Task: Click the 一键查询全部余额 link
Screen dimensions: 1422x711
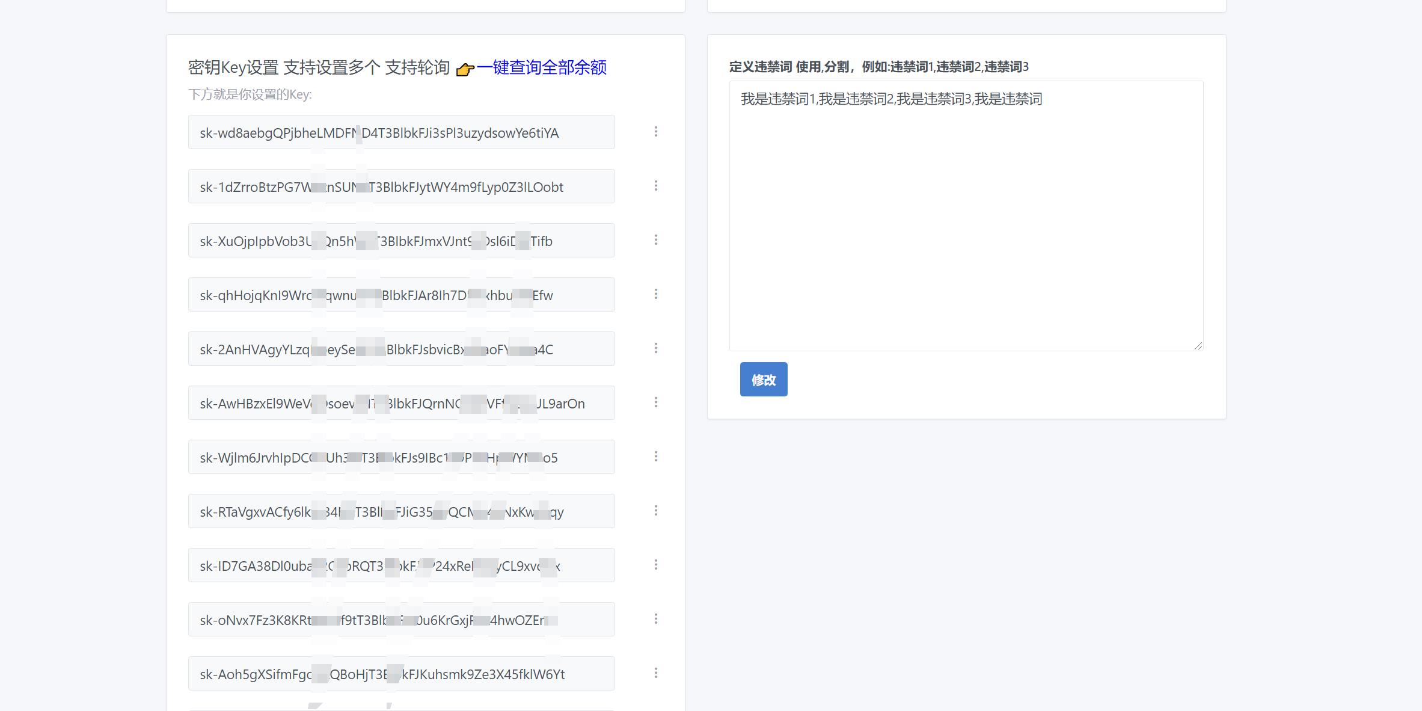Action: click(542, 68)
